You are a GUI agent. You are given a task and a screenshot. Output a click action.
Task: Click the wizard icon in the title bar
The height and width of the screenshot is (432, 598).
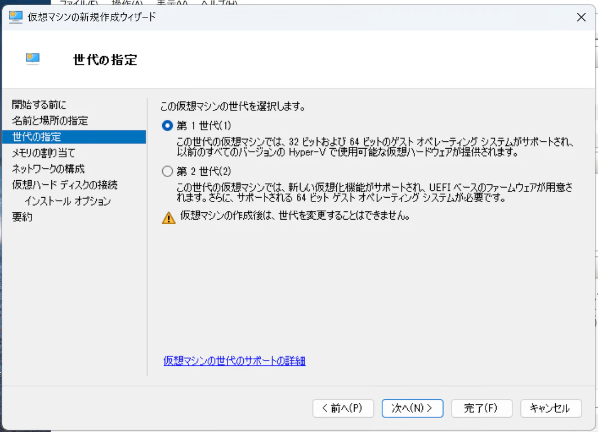pyautogui.click(x=16, y=17)
